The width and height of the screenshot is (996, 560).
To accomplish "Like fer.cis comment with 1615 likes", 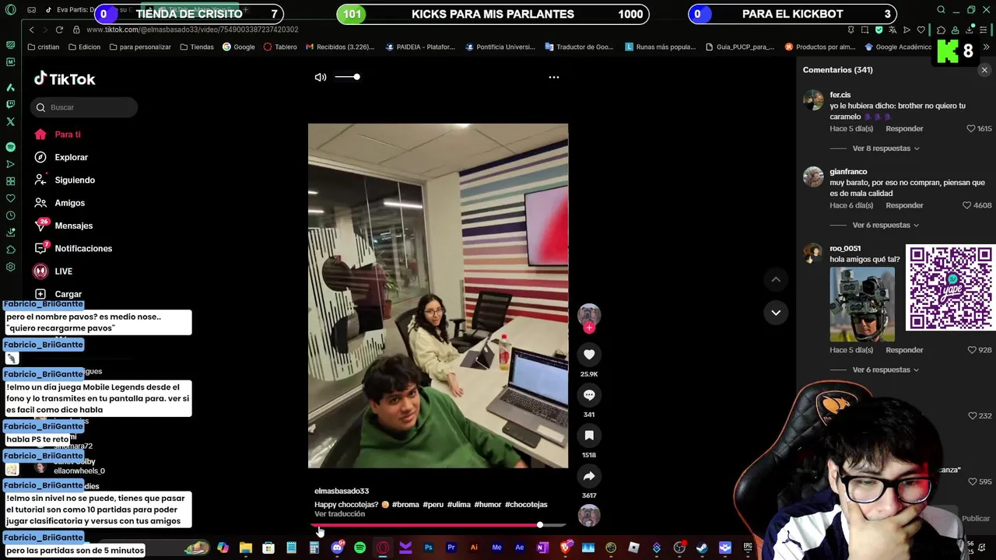I will [970, 129].
